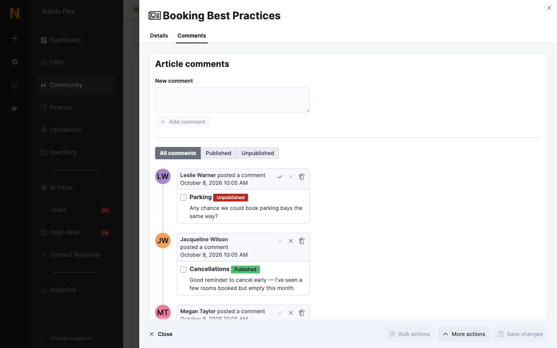Open Community in the sidebar
The image size is (557, 348).
(76, 85)
